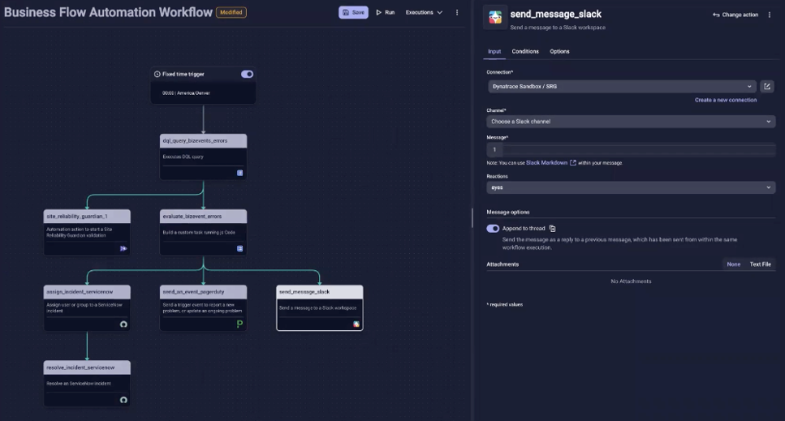
Task: Select the site_reliability_guardian_1 node
Action: point(87,233)
